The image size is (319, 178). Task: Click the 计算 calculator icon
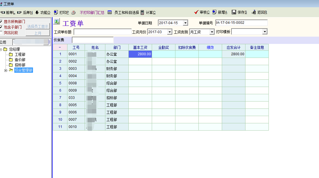tap(142, 13)
